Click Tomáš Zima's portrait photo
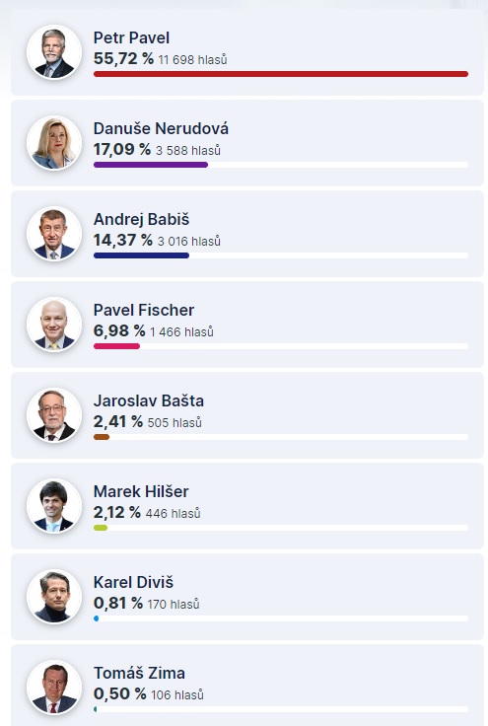 tap(54, 688)
